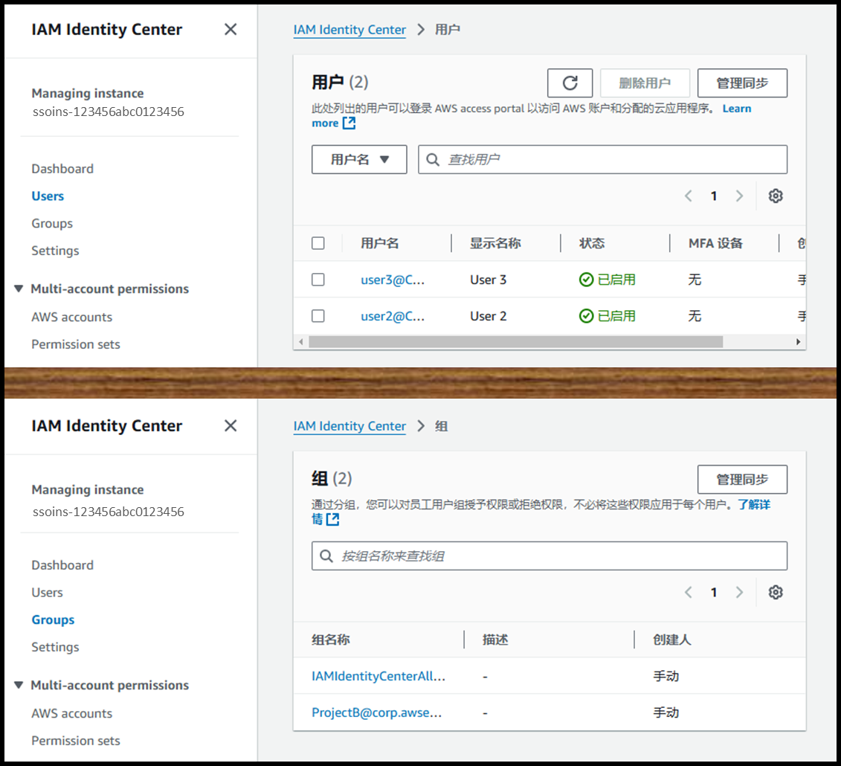The image size is (841, 766).
Task: Click the enabled status icon for User 2
Action: click(x=586, y=316)
